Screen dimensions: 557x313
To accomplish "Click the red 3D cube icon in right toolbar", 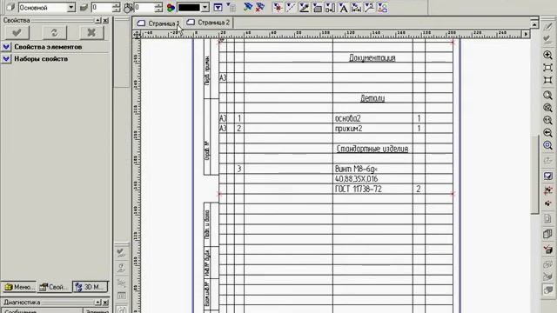I will point(547,250).
